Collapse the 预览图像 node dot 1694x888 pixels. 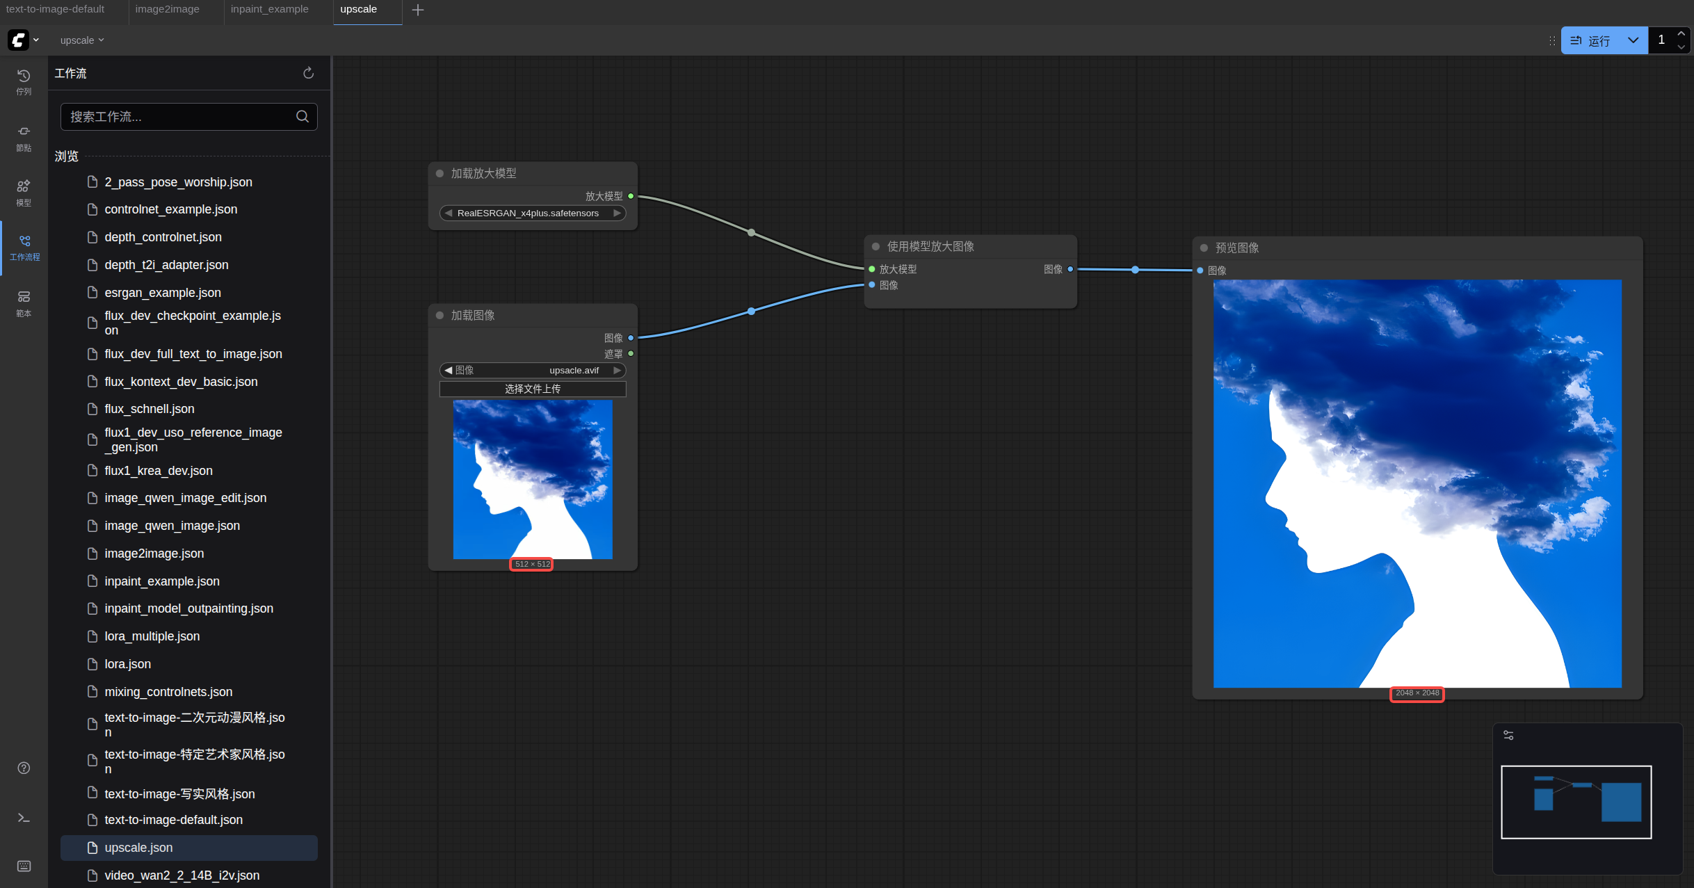[1204, 248]
